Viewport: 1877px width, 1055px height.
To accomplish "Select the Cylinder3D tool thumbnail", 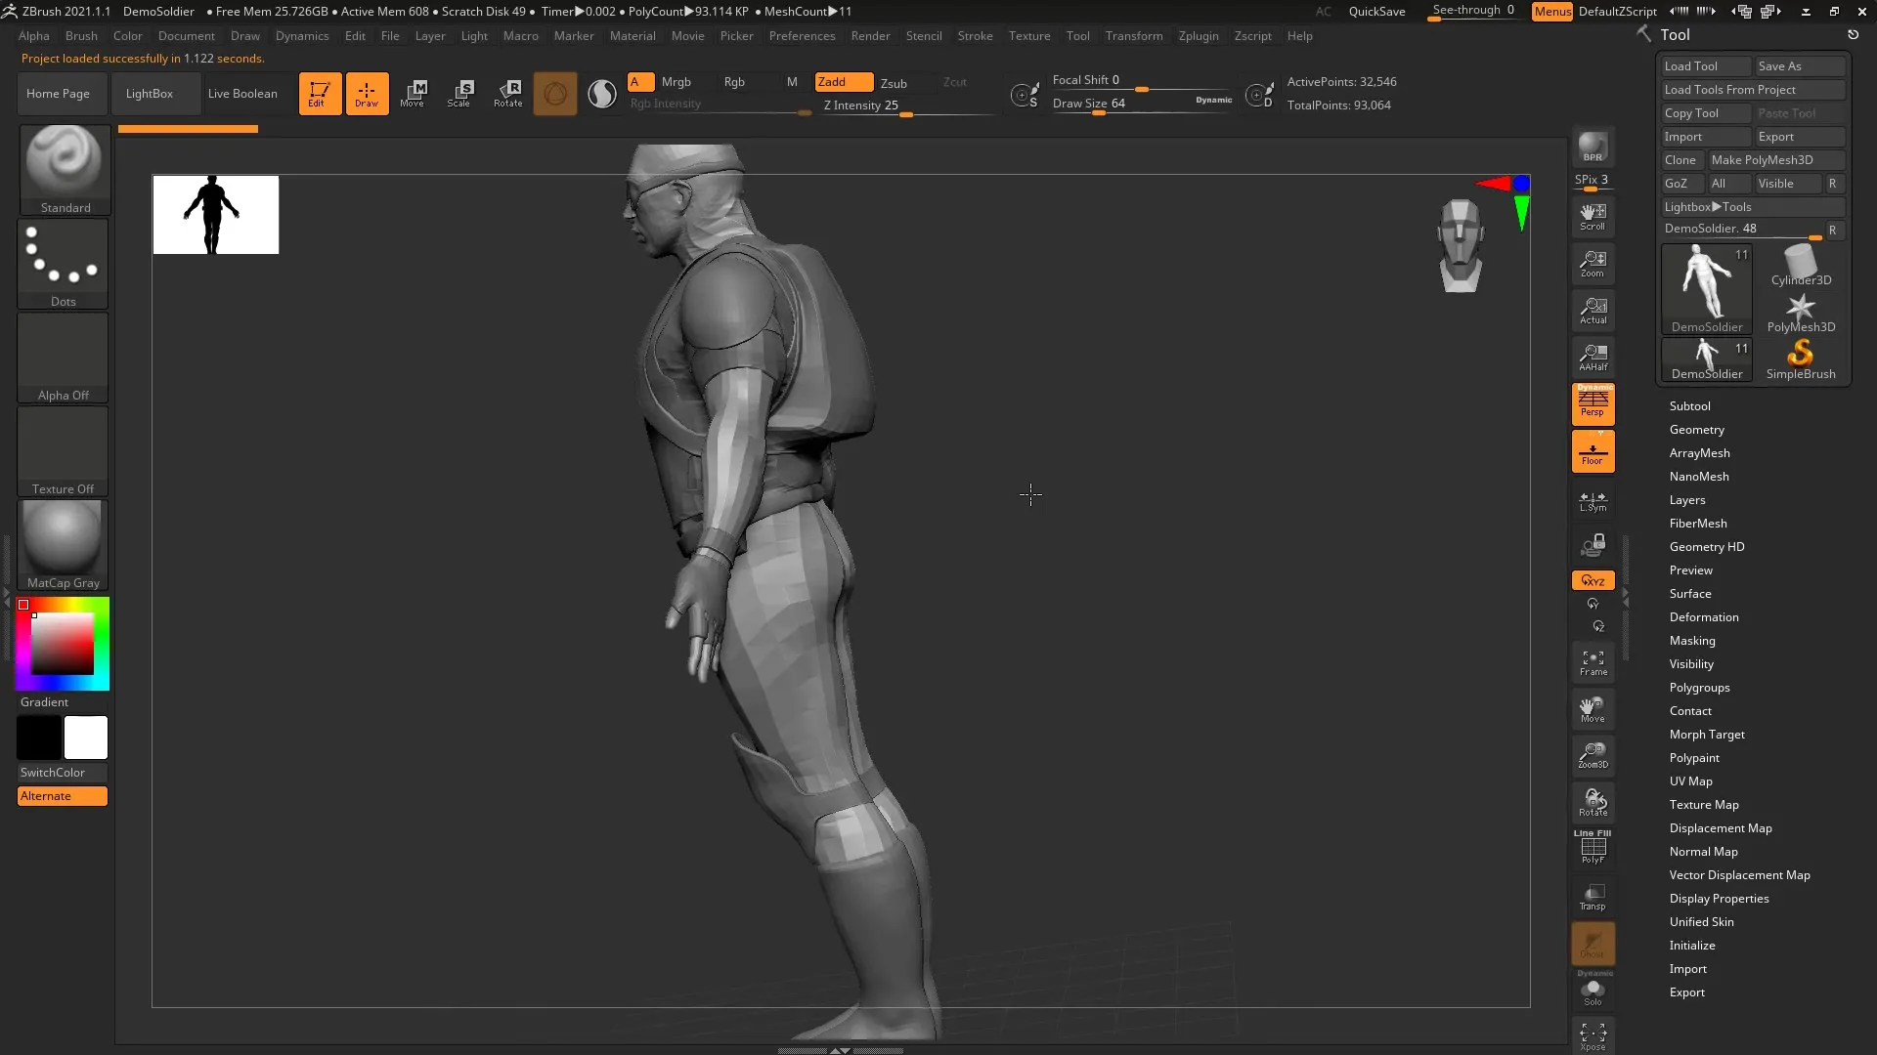I will click(x=1801, y=266).
